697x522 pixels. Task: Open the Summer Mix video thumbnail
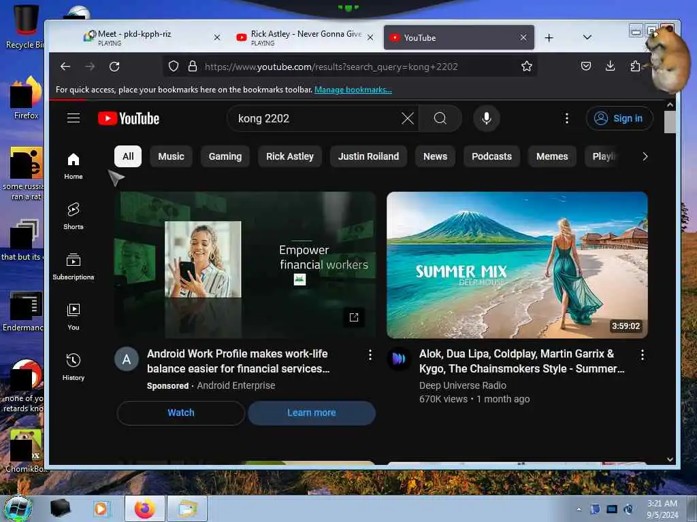tap(517, 265)
